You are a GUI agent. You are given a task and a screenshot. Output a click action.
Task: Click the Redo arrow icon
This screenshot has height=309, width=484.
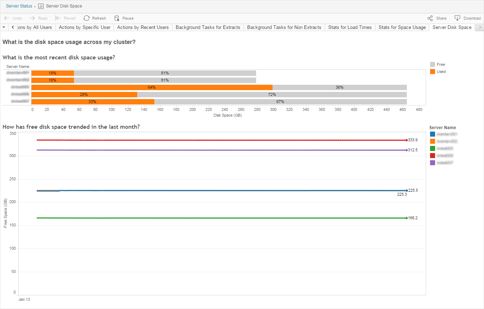pyautogui.click(x=32, y=18)
